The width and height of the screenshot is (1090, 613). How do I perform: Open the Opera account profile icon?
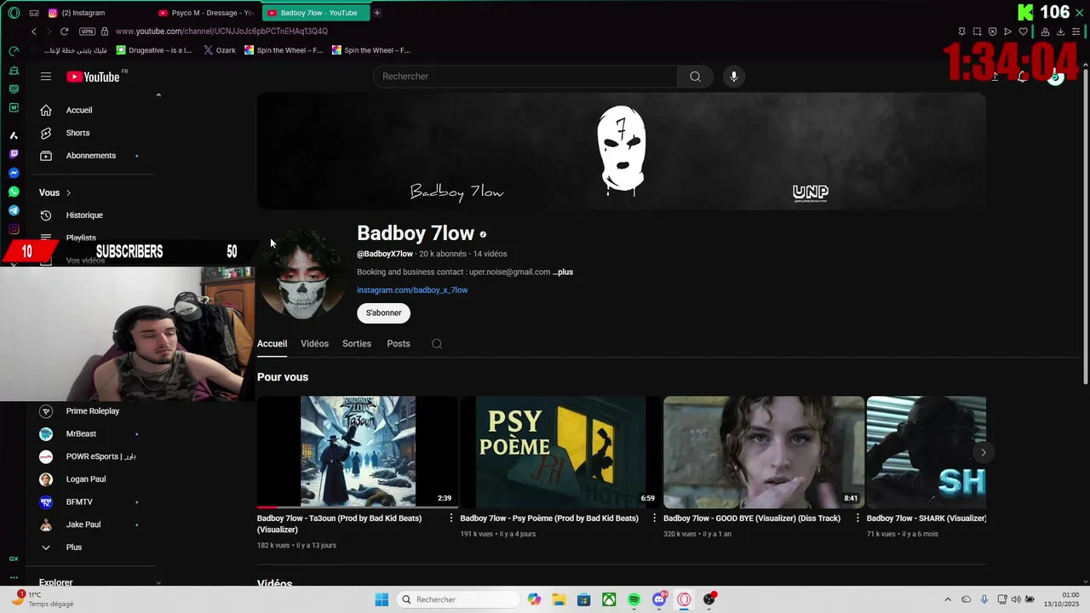pyautogui.click(x=1046, y=32)
